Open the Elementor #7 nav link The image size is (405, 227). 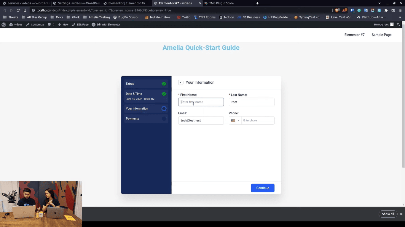(x=354, y=35)
